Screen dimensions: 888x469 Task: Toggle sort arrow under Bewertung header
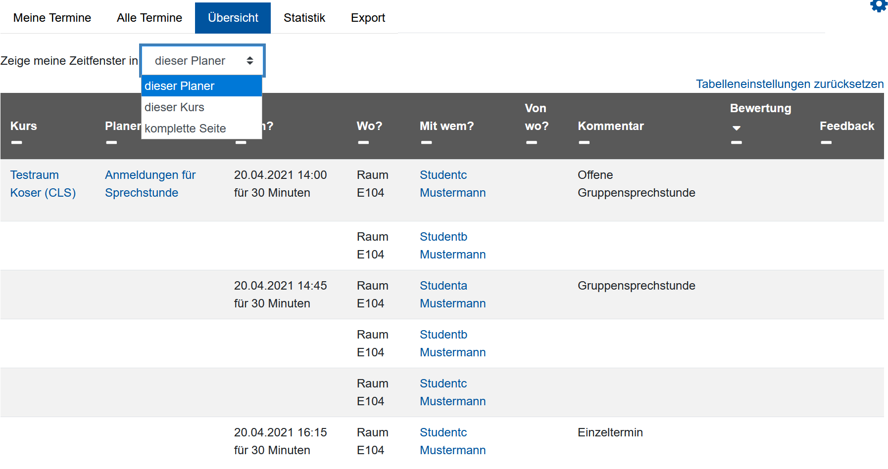pyautogui.click(x=737, y=128)
